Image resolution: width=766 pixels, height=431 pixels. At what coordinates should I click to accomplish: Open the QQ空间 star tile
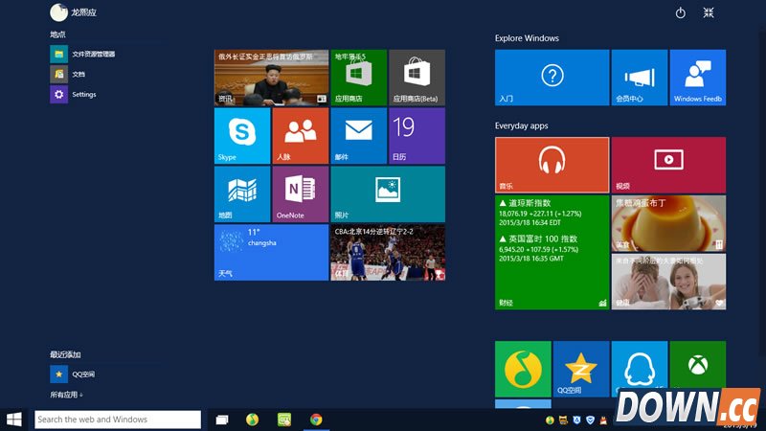coord(581,369)
